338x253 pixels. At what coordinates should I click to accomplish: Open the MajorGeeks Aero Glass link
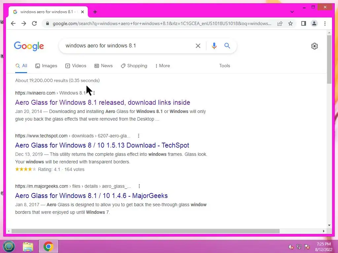point(91,196)
